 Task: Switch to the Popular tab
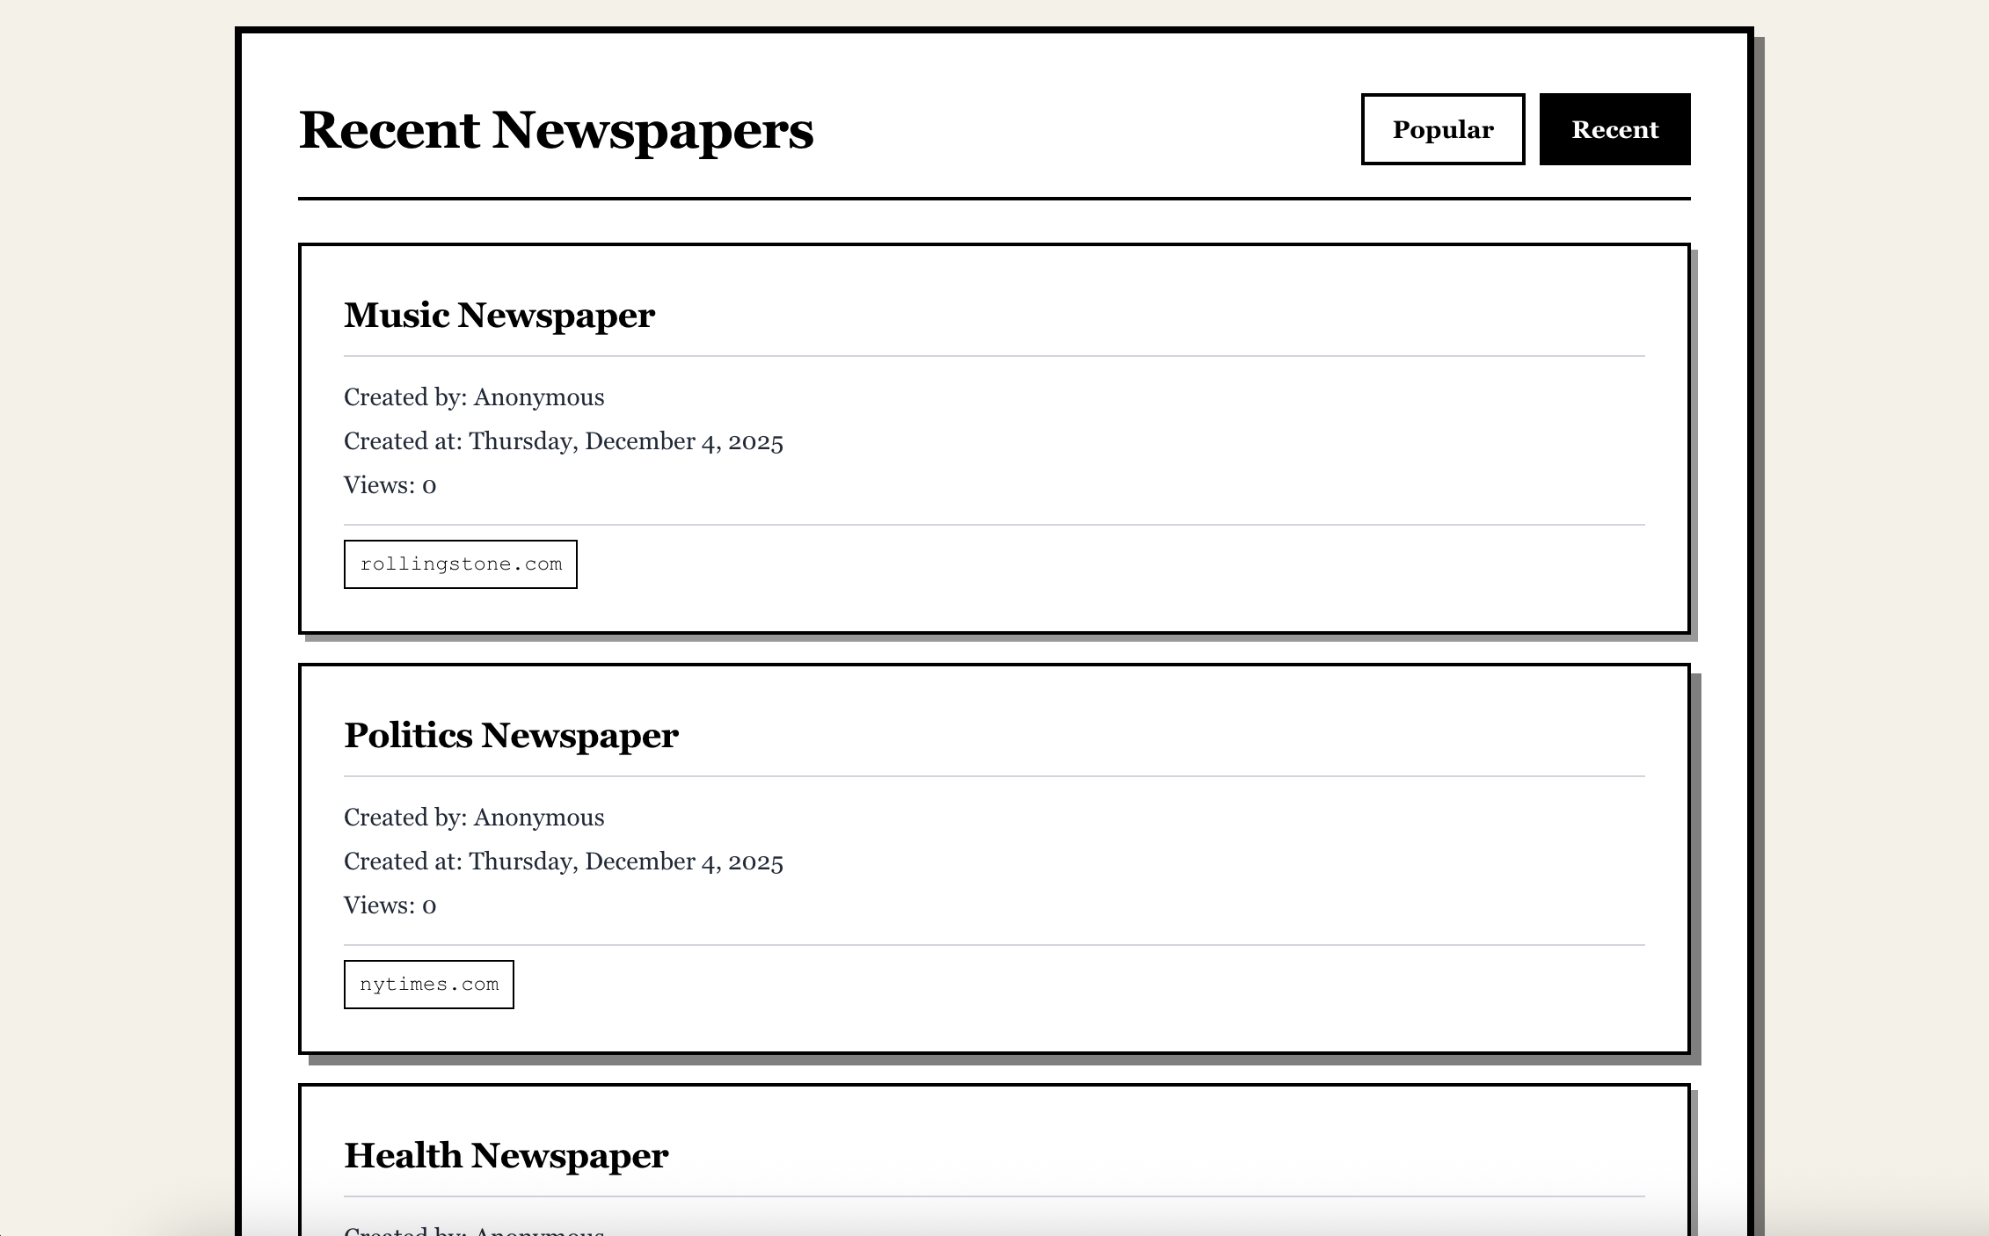[x=1442, y=129]
